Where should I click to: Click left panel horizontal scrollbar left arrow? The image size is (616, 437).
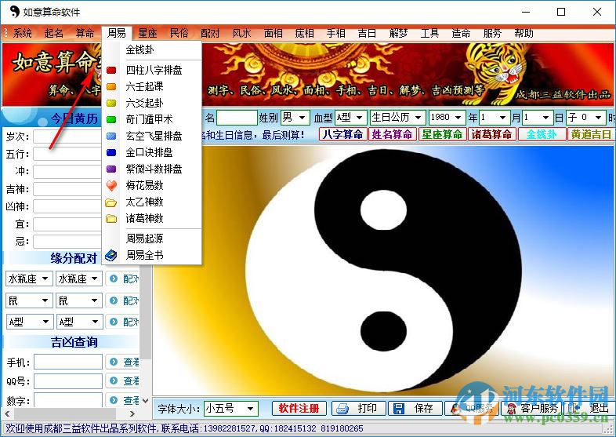click(7, 413)
